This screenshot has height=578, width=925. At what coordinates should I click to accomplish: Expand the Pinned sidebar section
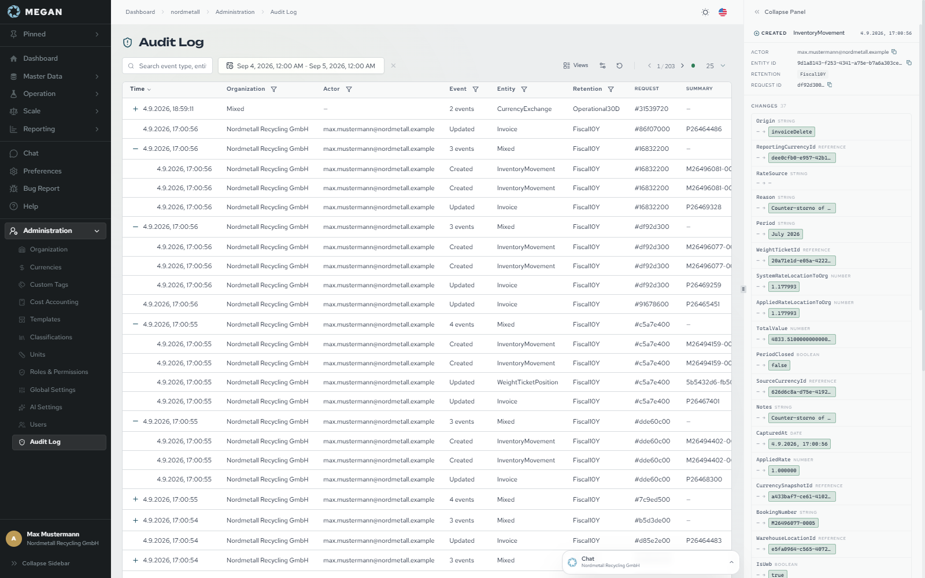click(55, 34)
